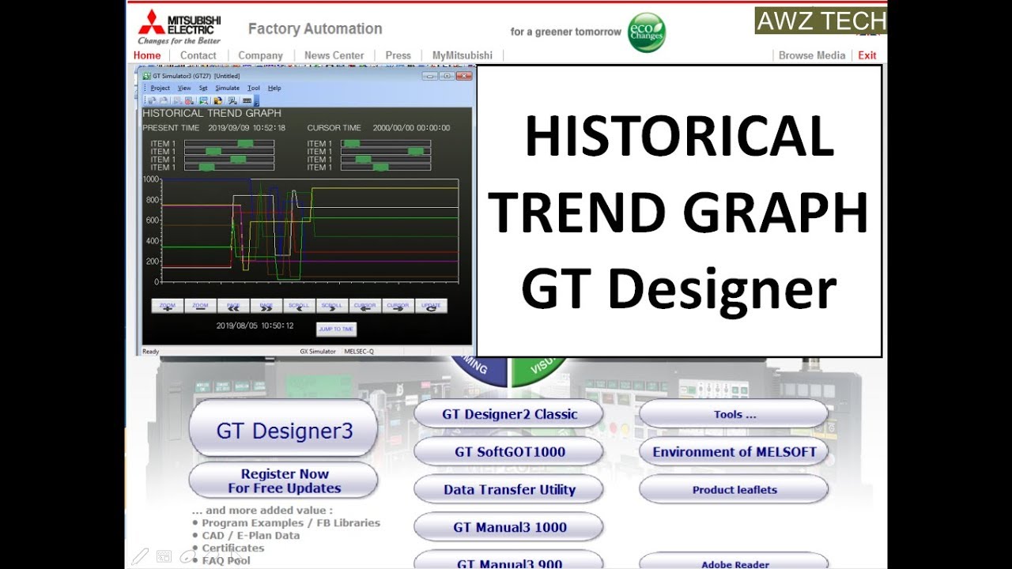The image size is (1012, 569).
Task: Click Register Now For Free Updates
Action: (x=284, y=480)
